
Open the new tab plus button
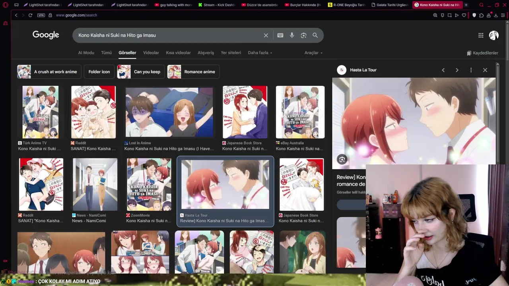click(466, 5)
